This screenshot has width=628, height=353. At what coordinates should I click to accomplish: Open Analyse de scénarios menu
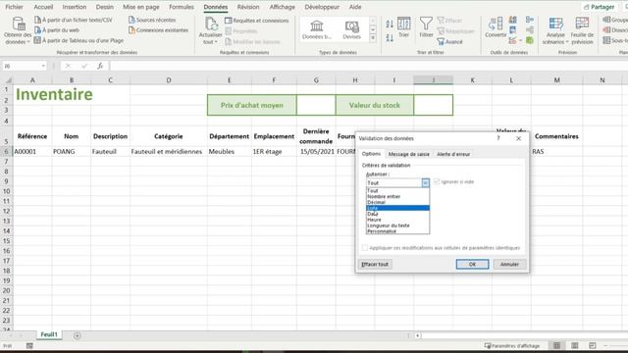pos(555,30)
